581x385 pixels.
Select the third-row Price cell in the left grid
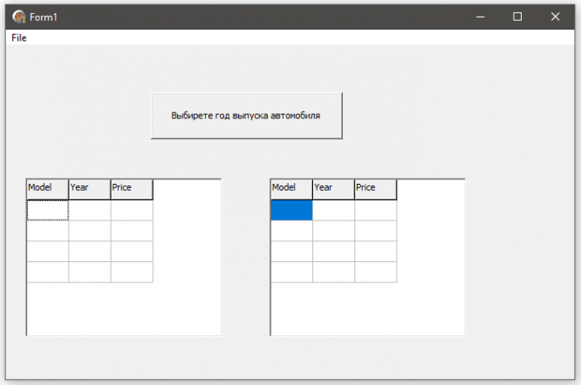tap(132, 252)
